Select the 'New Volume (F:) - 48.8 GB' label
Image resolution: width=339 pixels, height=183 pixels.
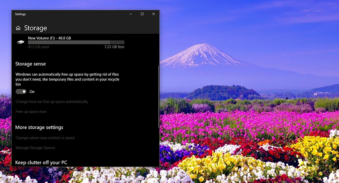[49, 38]
